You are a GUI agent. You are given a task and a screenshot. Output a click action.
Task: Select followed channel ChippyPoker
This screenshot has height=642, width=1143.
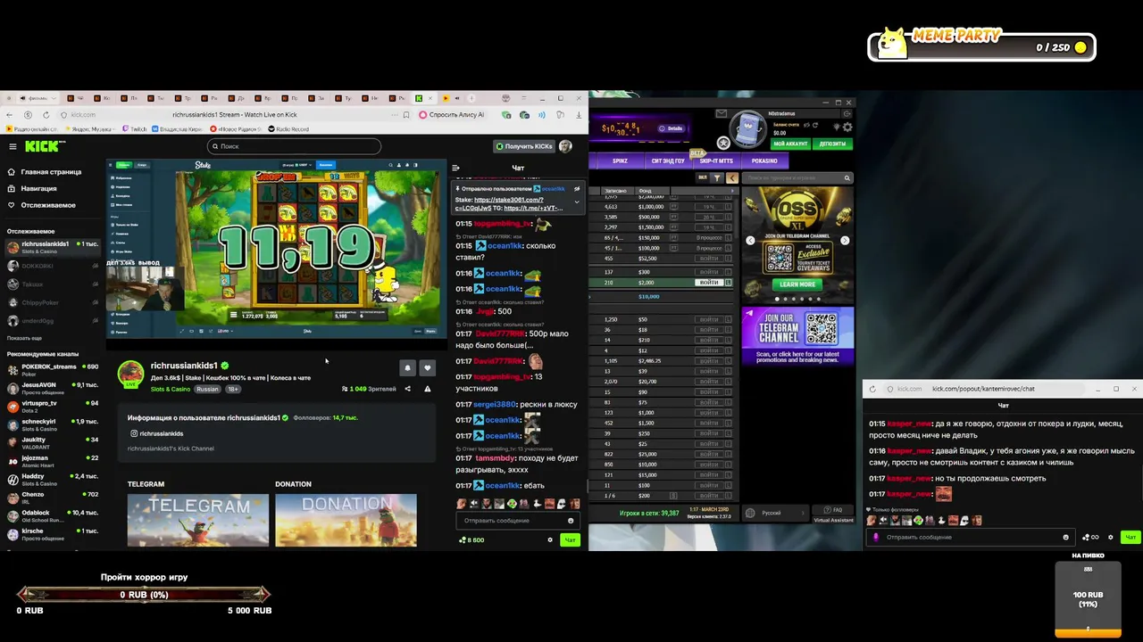(52, 302)
